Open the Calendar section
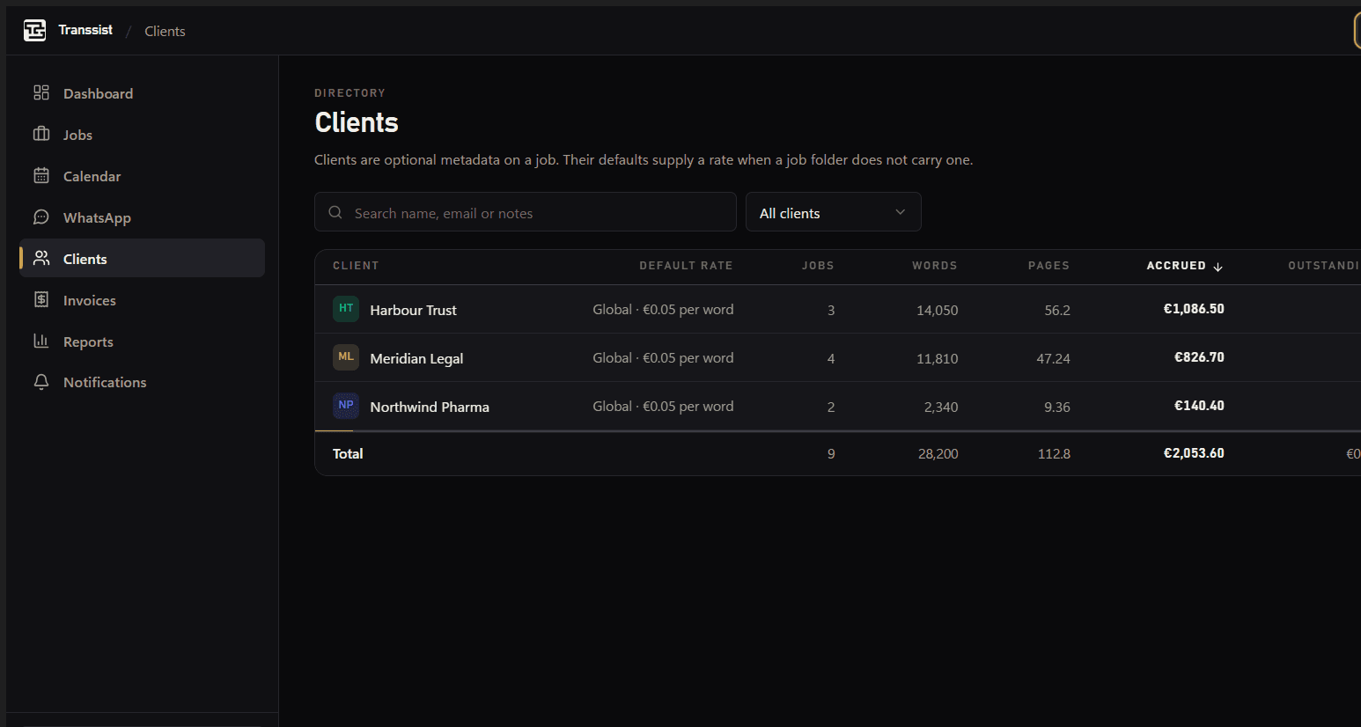 [143, 176]
